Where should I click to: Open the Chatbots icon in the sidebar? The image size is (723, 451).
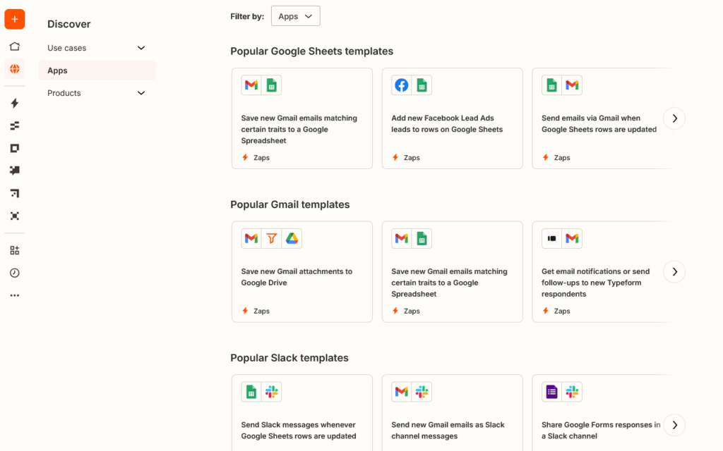pyautogui.click(x=15, y=171)
